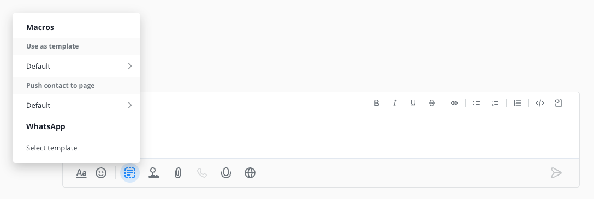Choose Select template under WhatsApp
594x199 pixels.
pyautogui.click(x=51, y=148)
